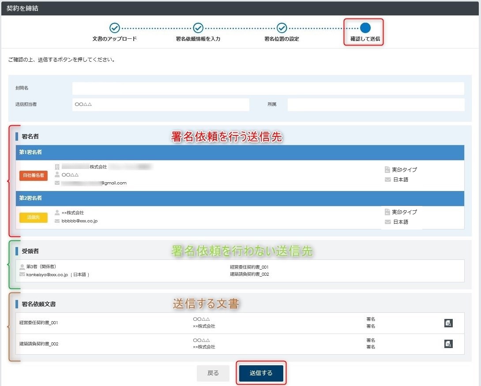481x386 pixels.
Task: Click the 送信する submit button
Action: tap(261, 373)
